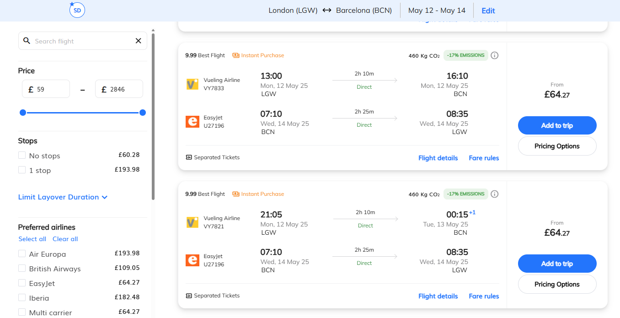Click the minimum price slider handle

(23, 113)
